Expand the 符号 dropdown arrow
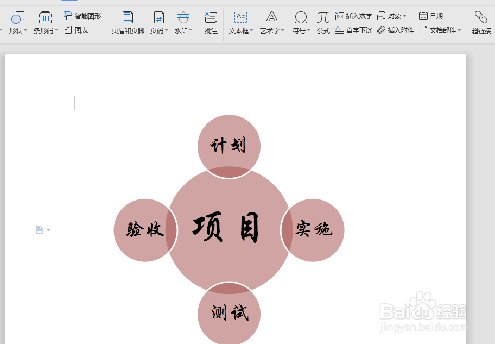 309,30
